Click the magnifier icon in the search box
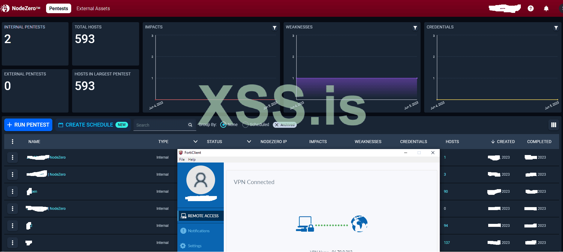 point(190,125)
